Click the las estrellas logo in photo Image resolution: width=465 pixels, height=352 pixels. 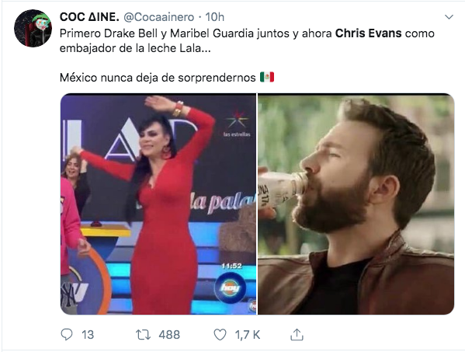pyautogui.click(x=237, y=124)
